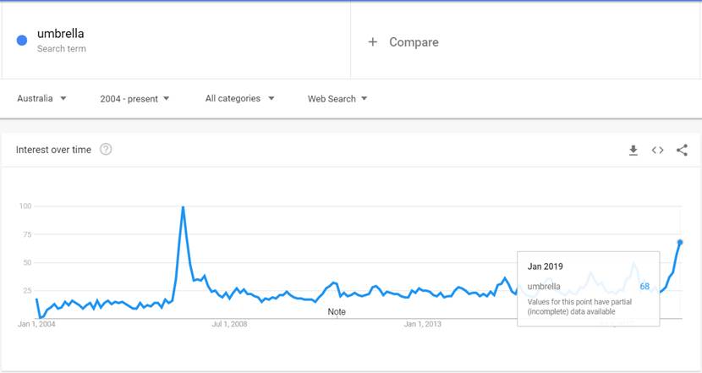The height and width of the screenshot is (373, 702).
Task: Open the Australia region dropdown
Action: (x=42, y=99)
